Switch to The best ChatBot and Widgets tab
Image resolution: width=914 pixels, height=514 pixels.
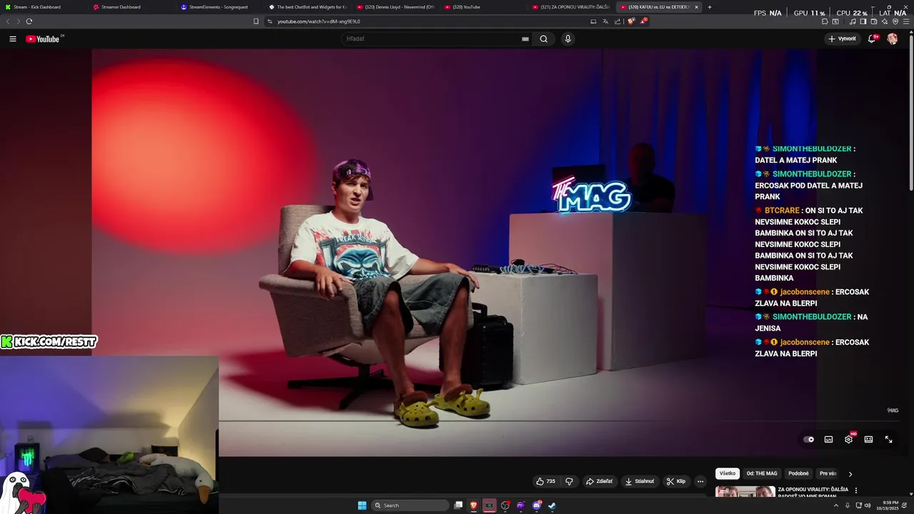[306, 7]
